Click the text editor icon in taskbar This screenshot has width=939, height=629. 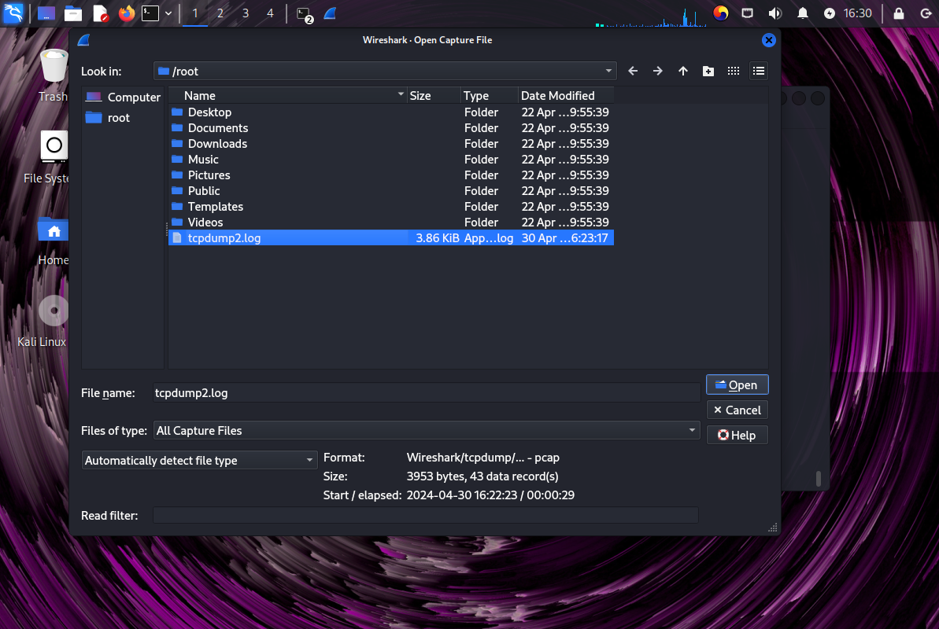[x=101, y=13]
